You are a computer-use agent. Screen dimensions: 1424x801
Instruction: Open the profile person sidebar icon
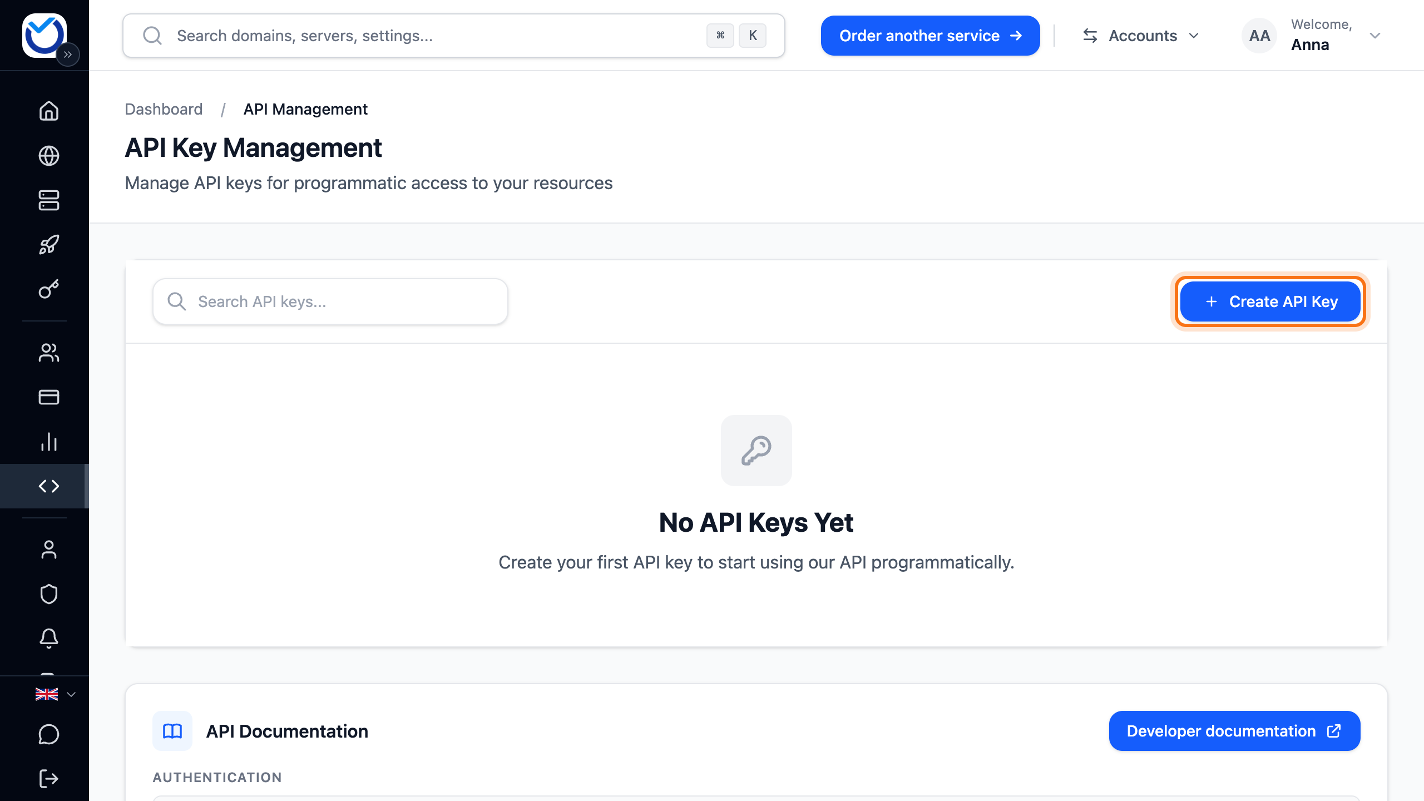[49, 550]
